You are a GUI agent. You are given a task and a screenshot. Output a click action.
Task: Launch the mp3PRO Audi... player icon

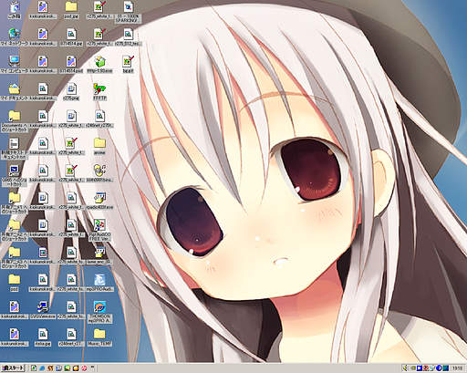pyautogui.click(x=99, y=283)
